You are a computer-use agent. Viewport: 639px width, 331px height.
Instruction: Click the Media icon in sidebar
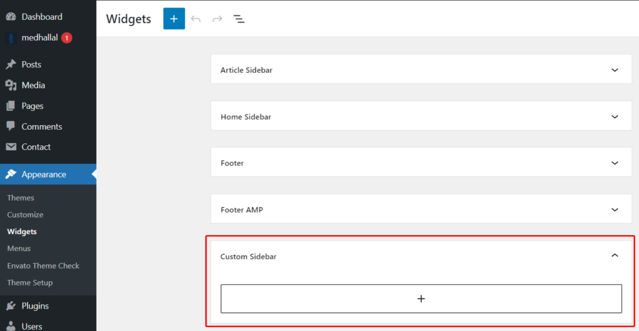[11, 85]
